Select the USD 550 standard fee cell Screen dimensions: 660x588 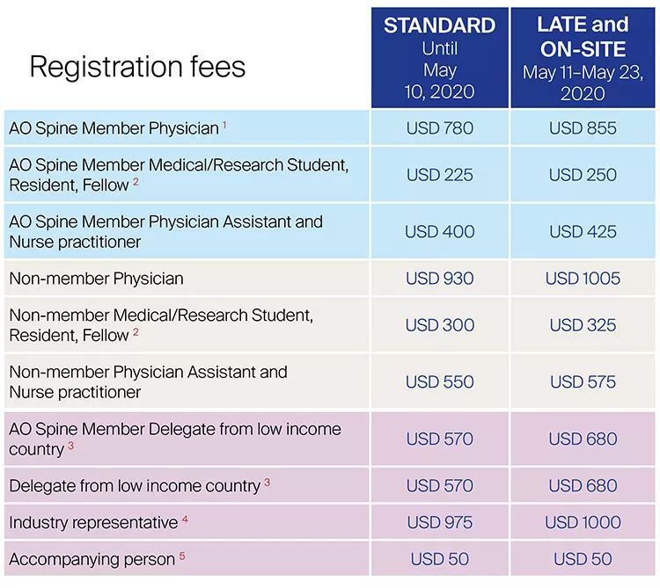(439, 382)
